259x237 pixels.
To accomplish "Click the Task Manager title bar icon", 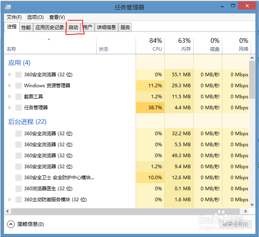I will [x=8, y=7].
